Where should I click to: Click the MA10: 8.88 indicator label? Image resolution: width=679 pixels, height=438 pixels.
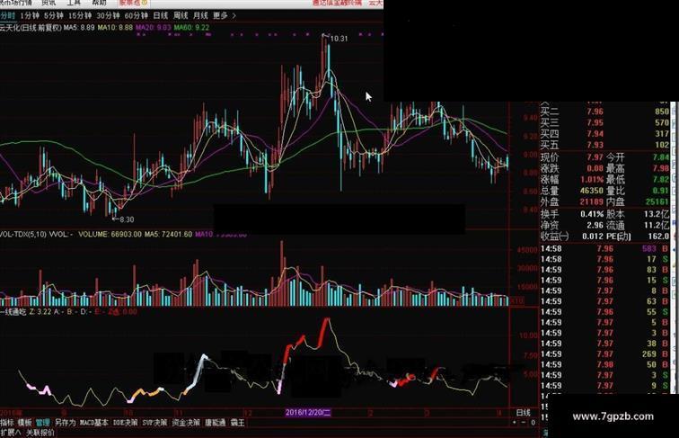(115, 27)
